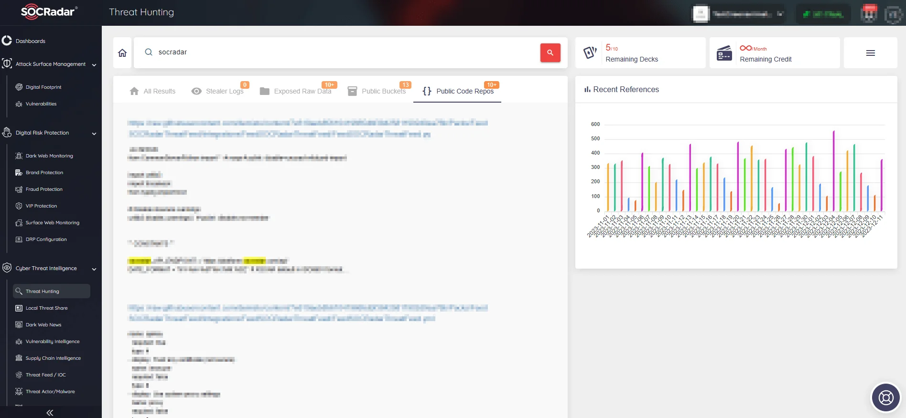This screenshot has width=906, height=418.
Task: Collapse Digital Risk Protection chevron
Action: click(94, 134)
